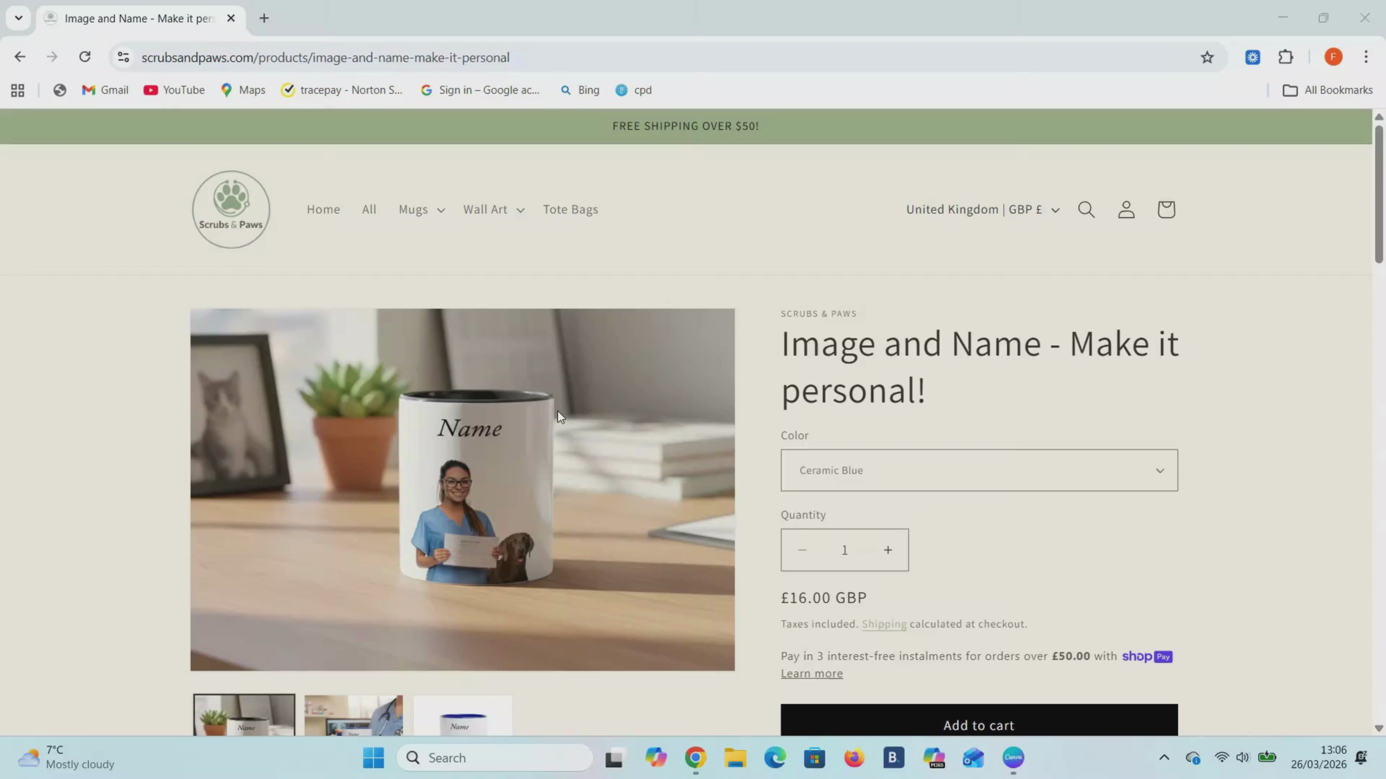This screenshot has height=779, width=1386.
Task: Open Canva from the taskbar
Action: (x=1013, y=758)
